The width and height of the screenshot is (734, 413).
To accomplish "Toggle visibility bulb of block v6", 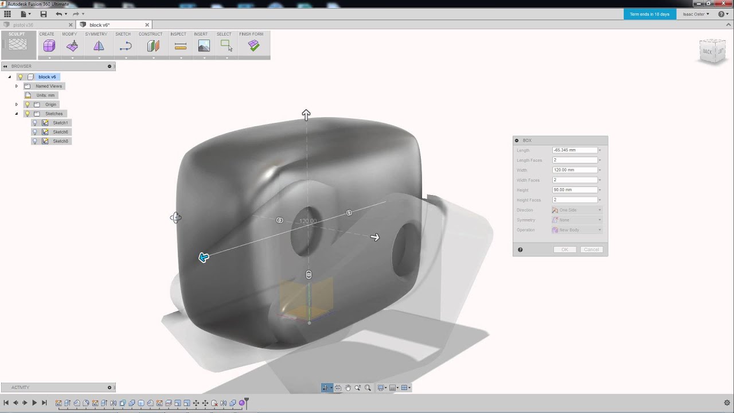I will pyautogui.click(x=20, y=77).
